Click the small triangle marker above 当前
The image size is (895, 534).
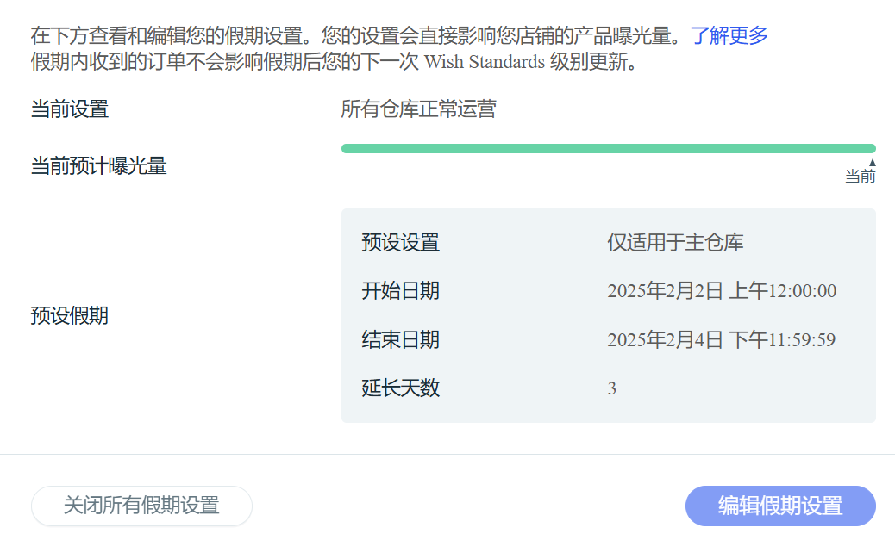coord(872,163)
